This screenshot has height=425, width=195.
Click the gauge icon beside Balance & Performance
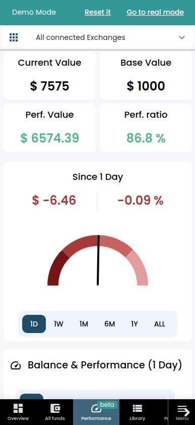click(16, 365)
